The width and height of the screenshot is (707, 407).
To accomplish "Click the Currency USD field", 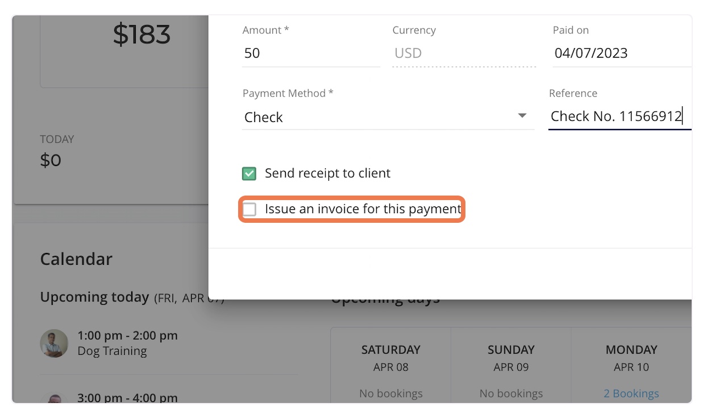I will tap(464, 53).
